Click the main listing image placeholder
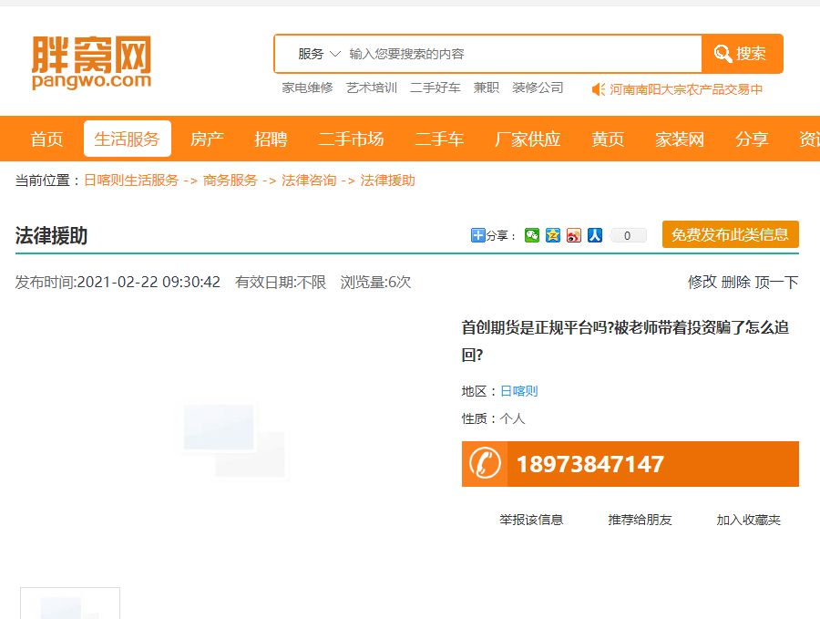The height and width of the screenshot is (619, 820). pyautogui.click(x=233, y=440)
